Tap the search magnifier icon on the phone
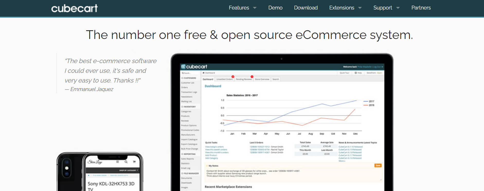This screenshot has height=191, width=484. coord(126,162)
